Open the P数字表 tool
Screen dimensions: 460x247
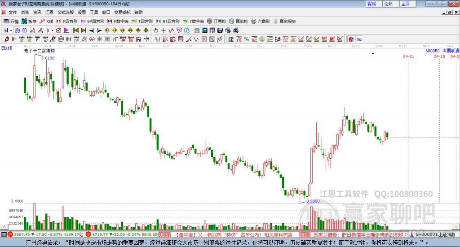118,22
